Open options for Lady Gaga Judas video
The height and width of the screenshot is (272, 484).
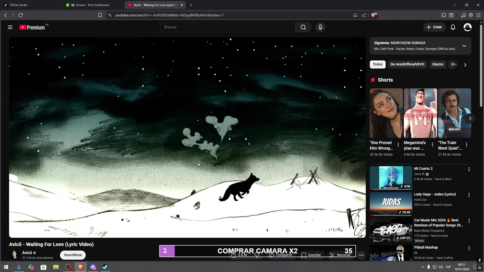[469, 195]
